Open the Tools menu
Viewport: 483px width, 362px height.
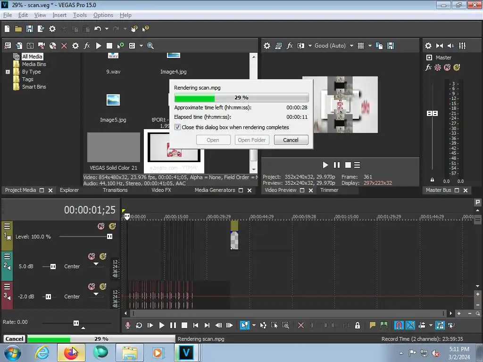tap(80, 15)
